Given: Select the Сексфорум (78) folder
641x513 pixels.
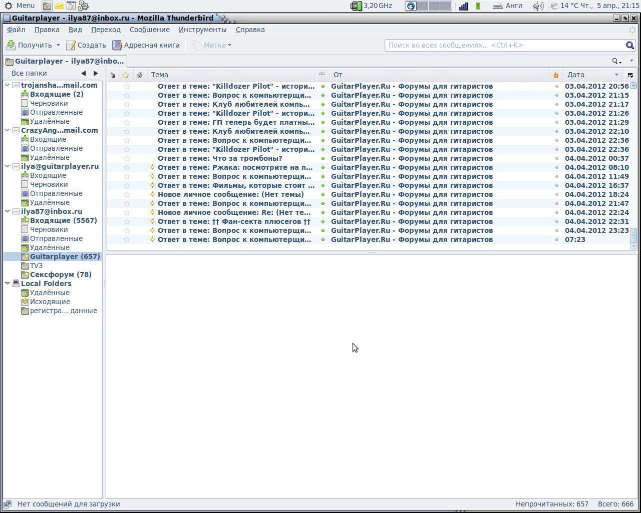Looking at the screenshot, I should pyautogui.click(x=60, y=275).
